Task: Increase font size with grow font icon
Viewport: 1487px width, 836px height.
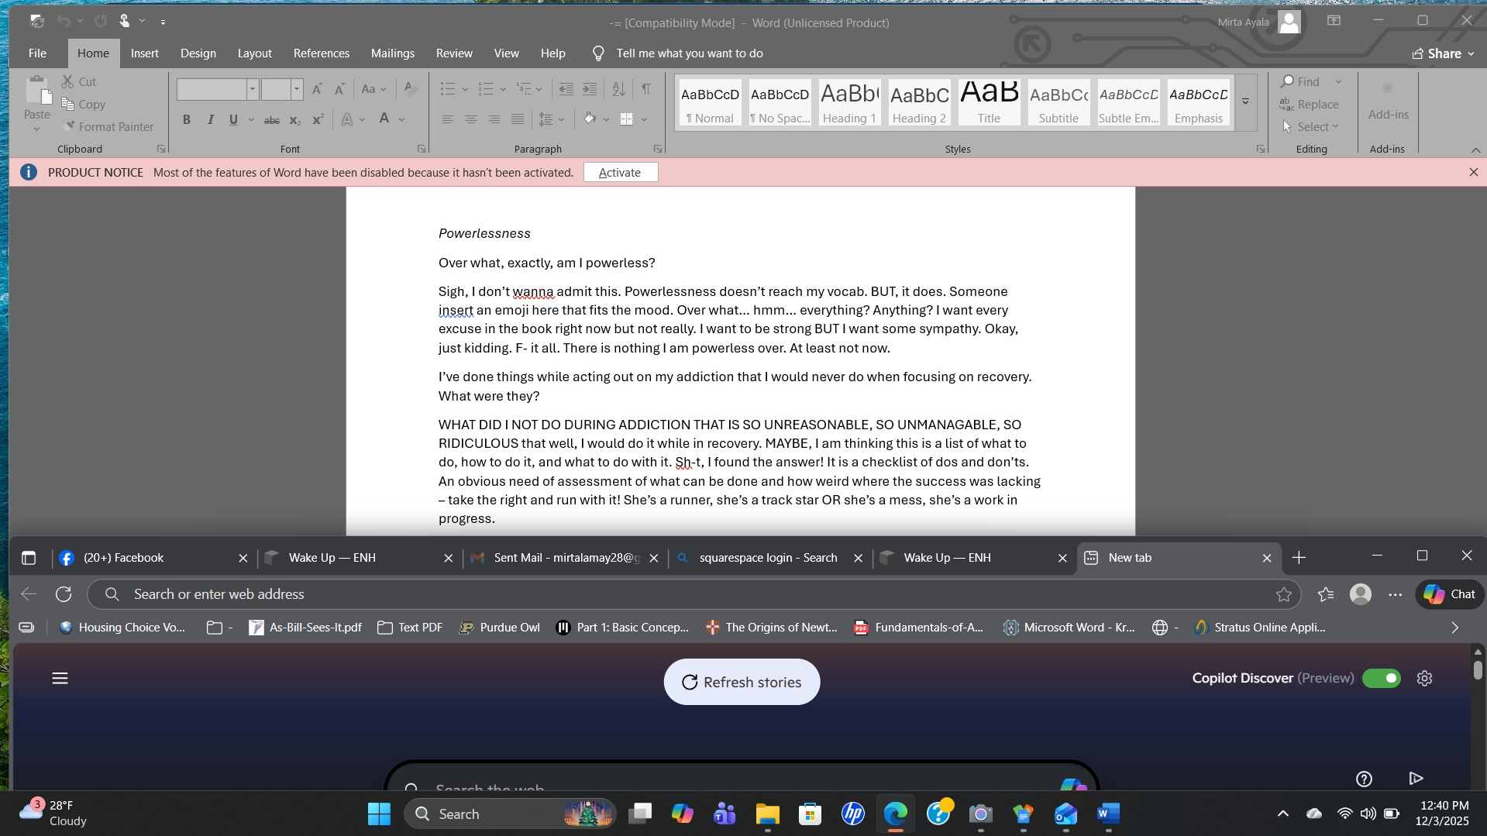Action: (317, 89)
